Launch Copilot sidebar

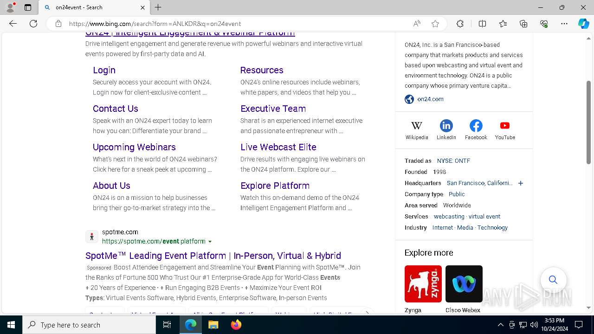point(583,24)
